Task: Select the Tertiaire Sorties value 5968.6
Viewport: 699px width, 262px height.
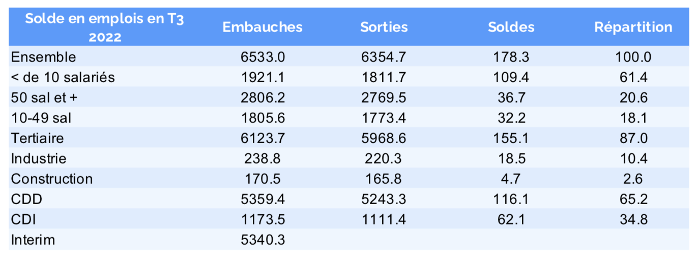Action: pyautogui.click(x=384, y=138)
